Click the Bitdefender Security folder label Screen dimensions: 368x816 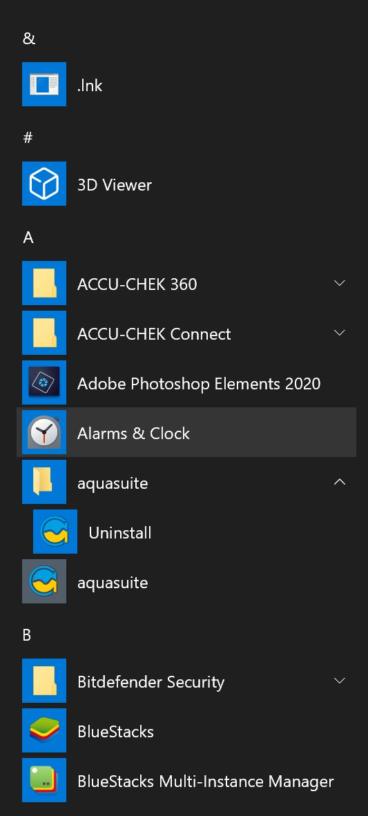[151, 682]
